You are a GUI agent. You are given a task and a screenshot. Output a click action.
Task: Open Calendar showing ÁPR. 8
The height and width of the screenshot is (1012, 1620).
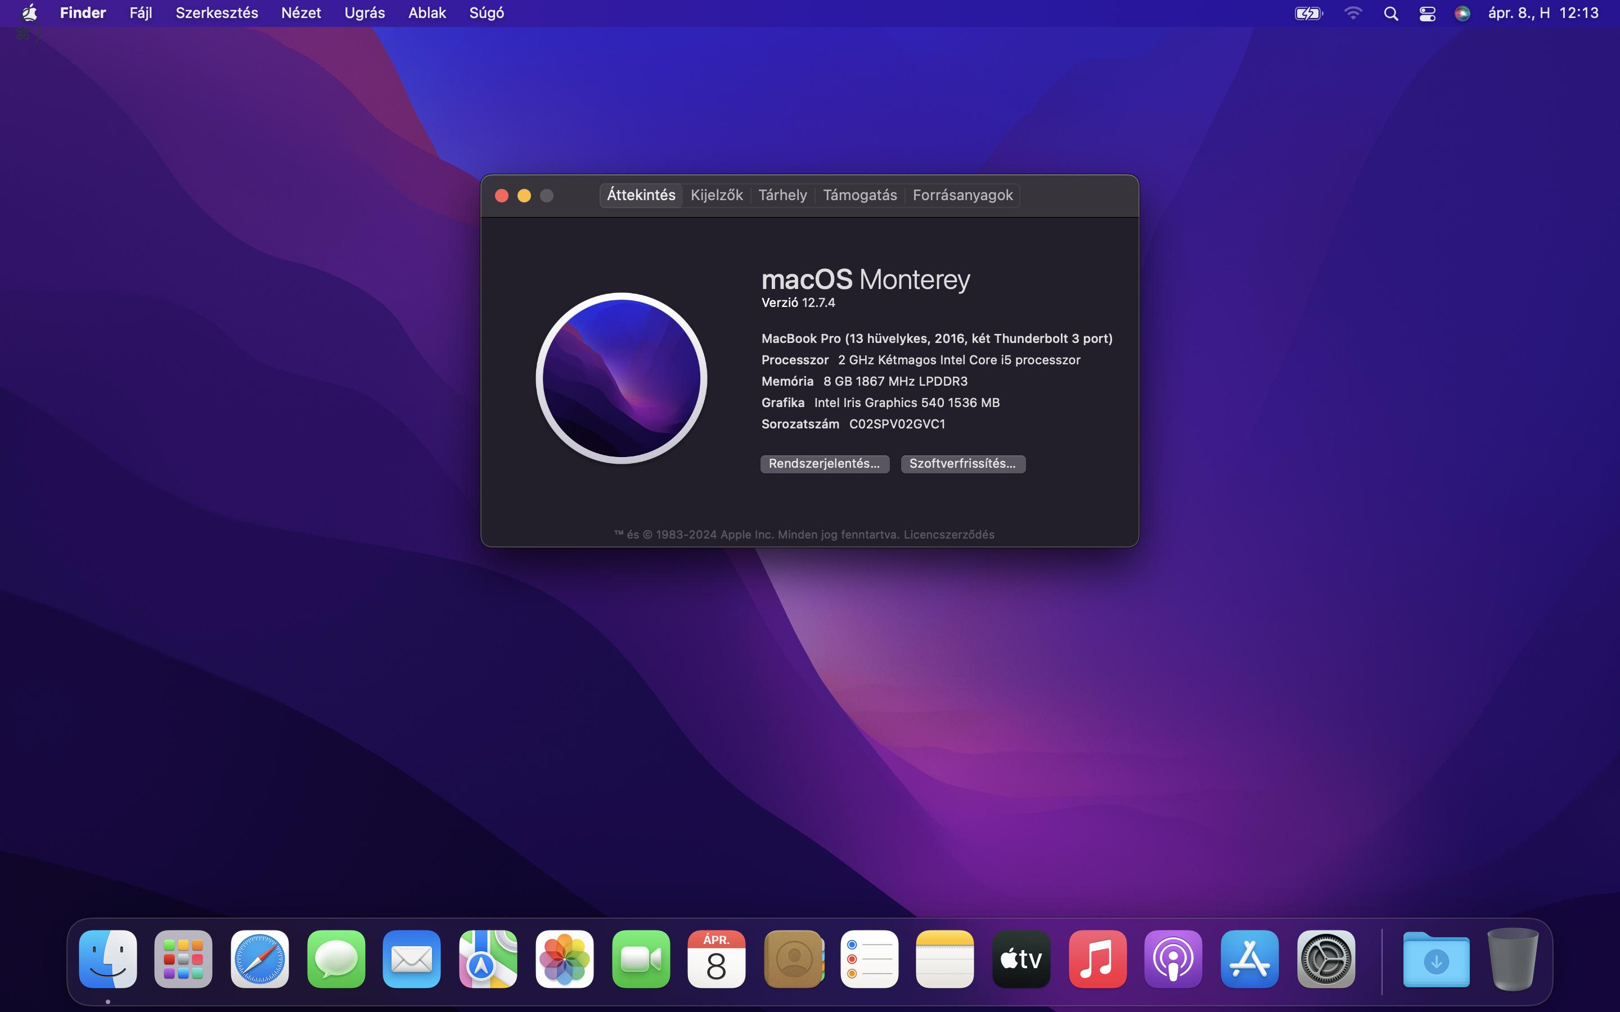pyautogui.click(x=716, y=959)
